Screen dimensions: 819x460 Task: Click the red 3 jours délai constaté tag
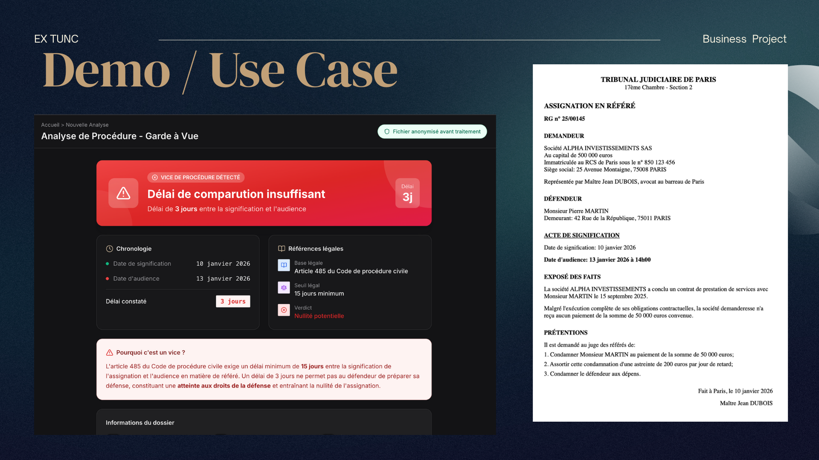[x=233, y=302]
